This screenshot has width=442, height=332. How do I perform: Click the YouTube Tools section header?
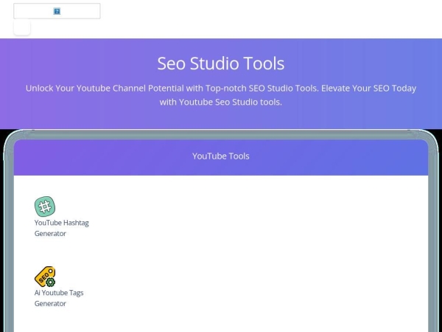221,156
